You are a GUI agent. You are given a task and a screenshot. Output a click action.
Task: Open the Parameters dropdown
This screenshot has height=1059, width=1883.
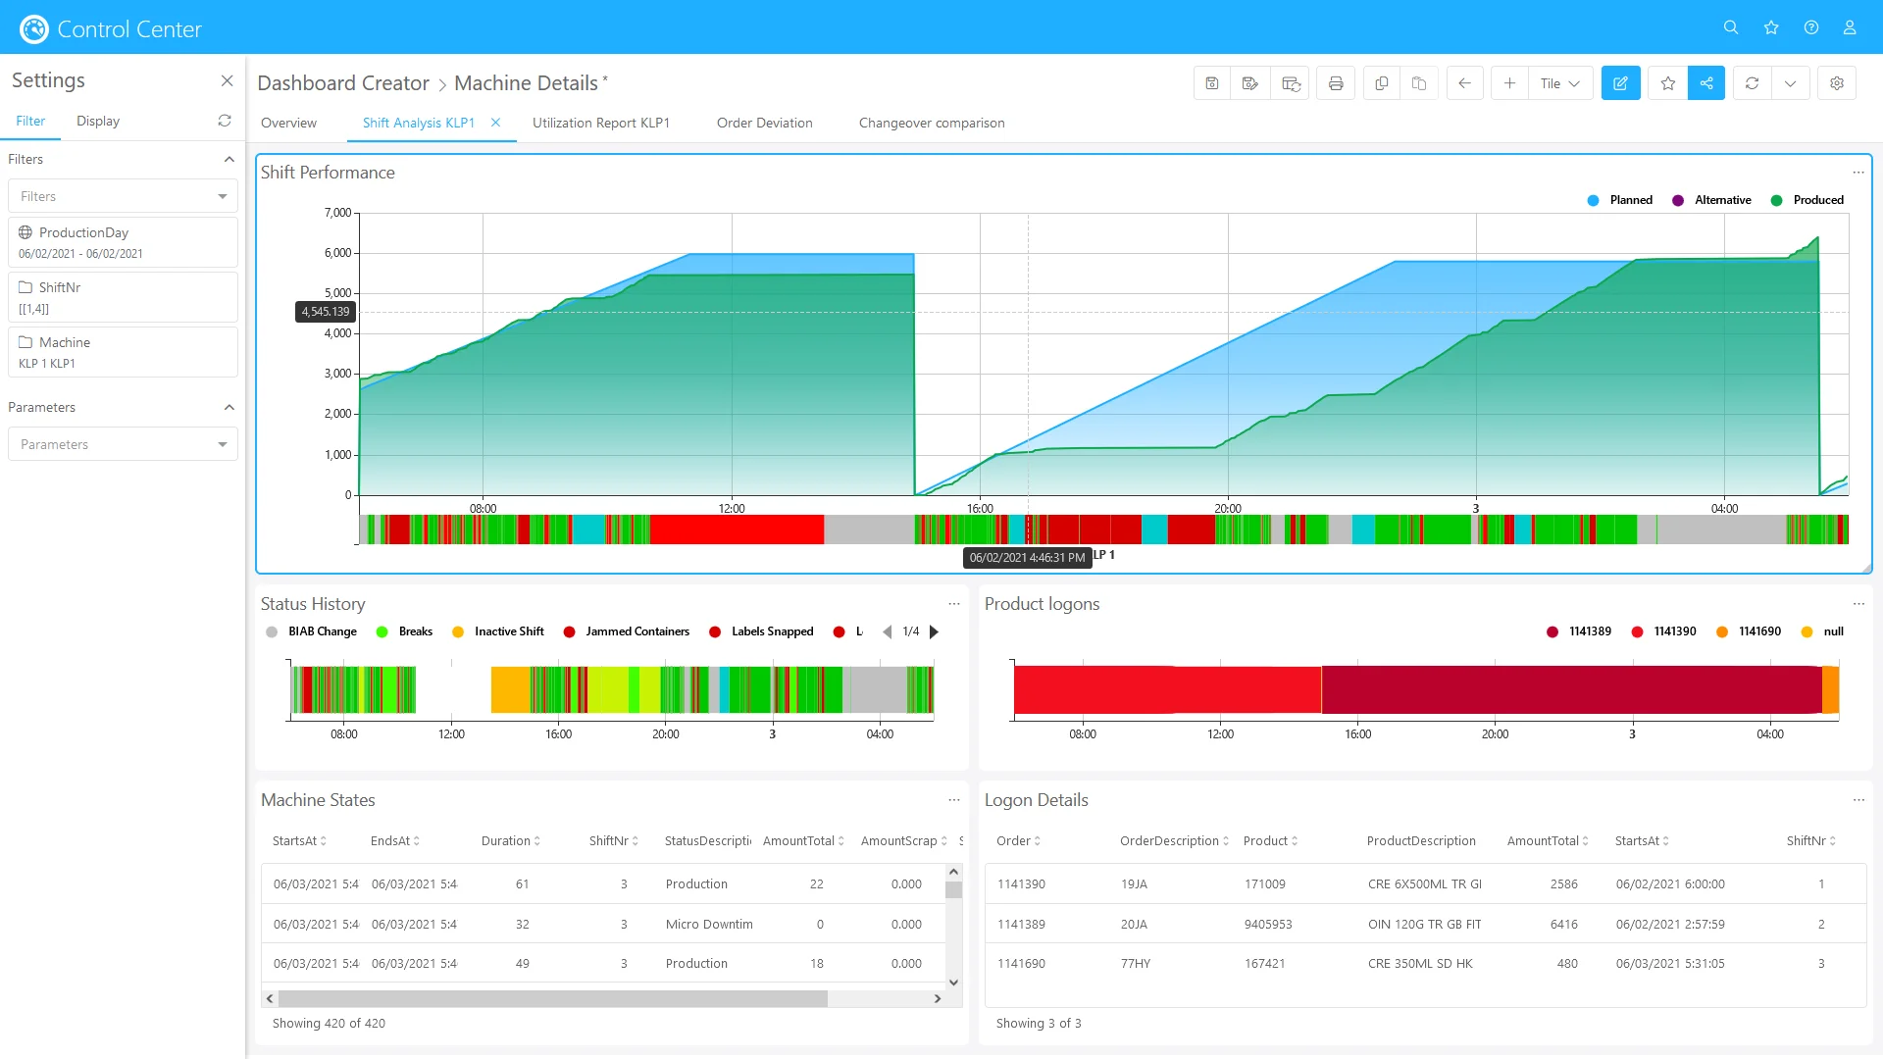coord(123,444)
